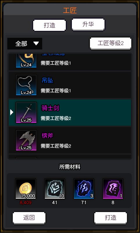
Task: Click the partially visible ring icon
Action: (26, 61)
